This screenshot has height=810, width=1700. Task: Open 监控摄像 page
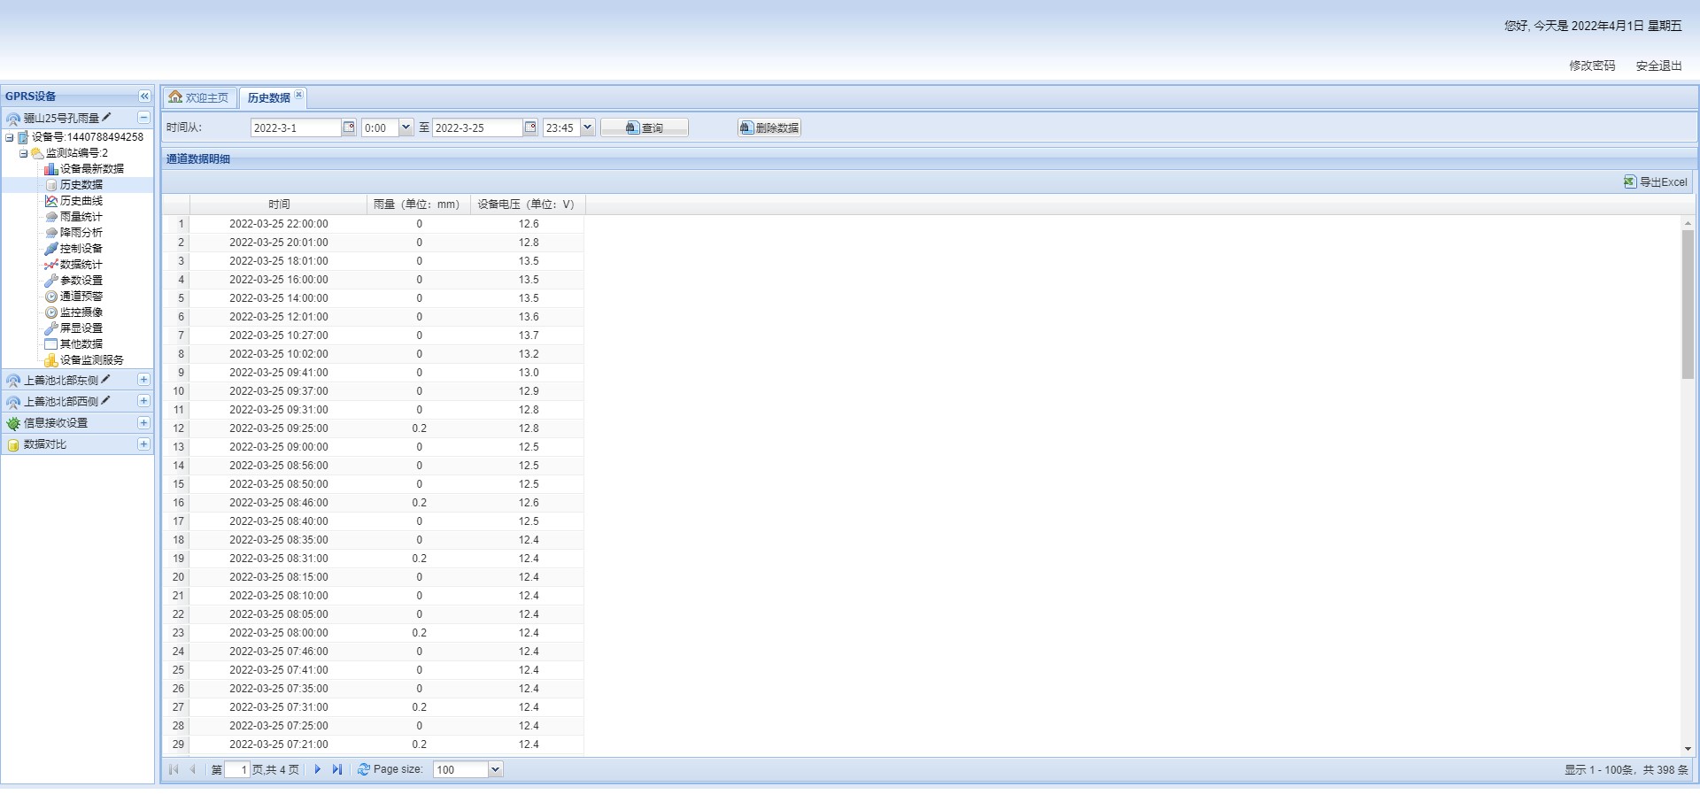tap(81, 312)
